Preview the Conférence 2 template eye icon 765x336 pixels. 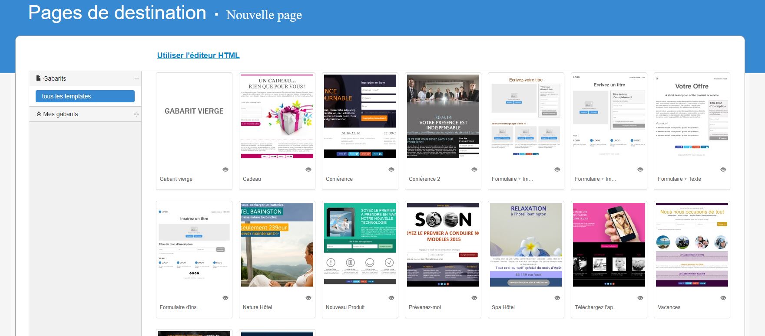click(x=474, y=170)
